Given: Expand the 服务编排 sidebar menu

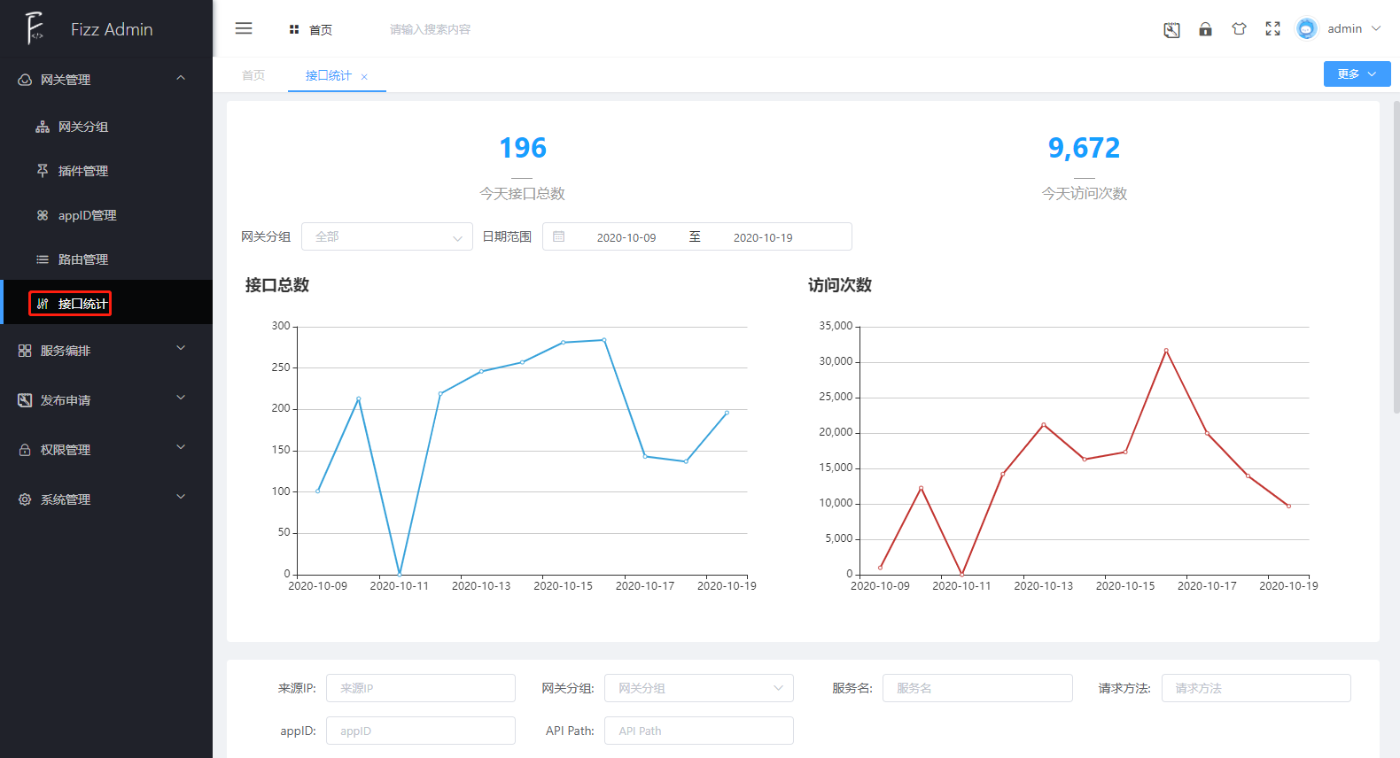Looking at the screenshot, I should (106, 351).
